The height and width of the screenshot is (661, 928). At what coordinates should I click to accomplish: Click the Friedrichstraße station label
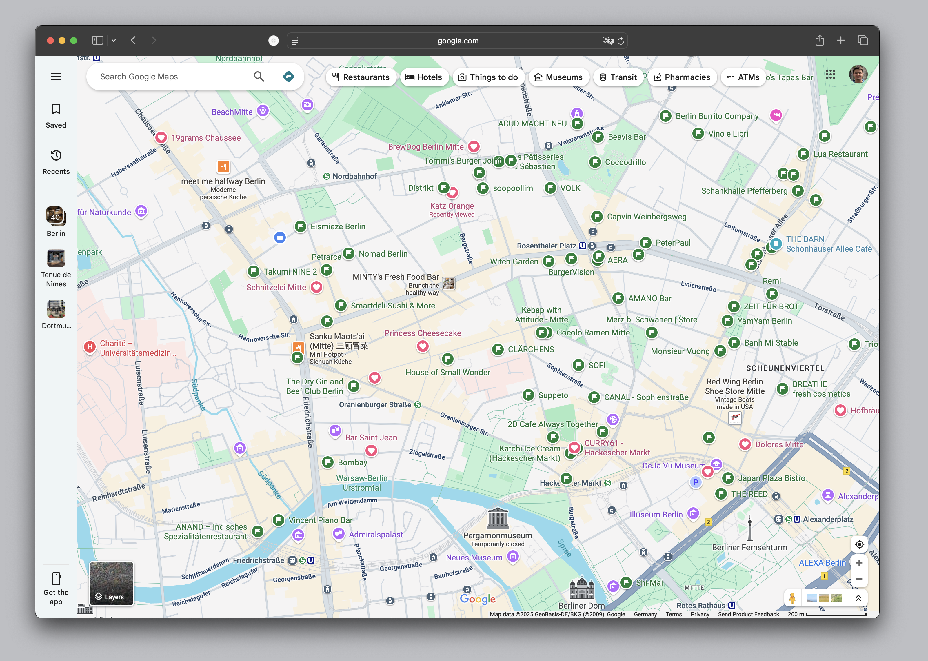tap(259, 560)
